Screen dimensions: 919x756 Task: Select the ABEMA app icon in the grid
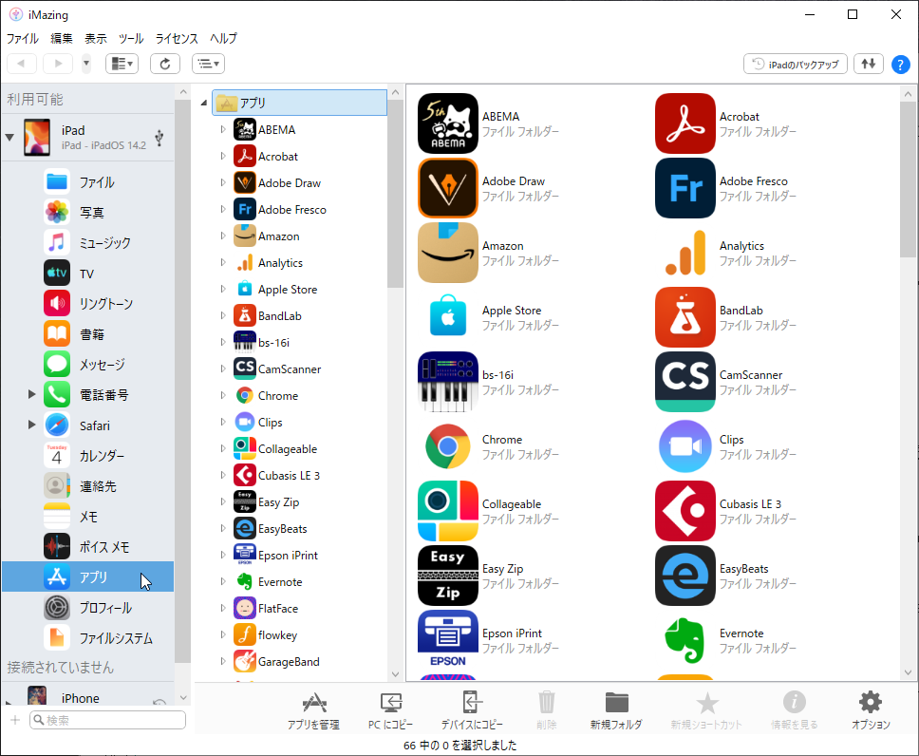(448, 123)
